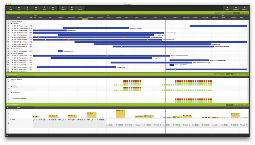Screen dimensions: 255x145
Task: Jump to Ende with the right-arrow icon
Action: [36, 8]
